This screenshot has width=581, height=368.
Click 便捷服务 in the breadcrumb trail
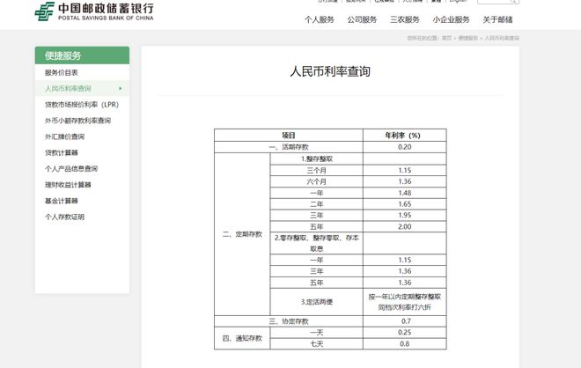click(468, 38)
